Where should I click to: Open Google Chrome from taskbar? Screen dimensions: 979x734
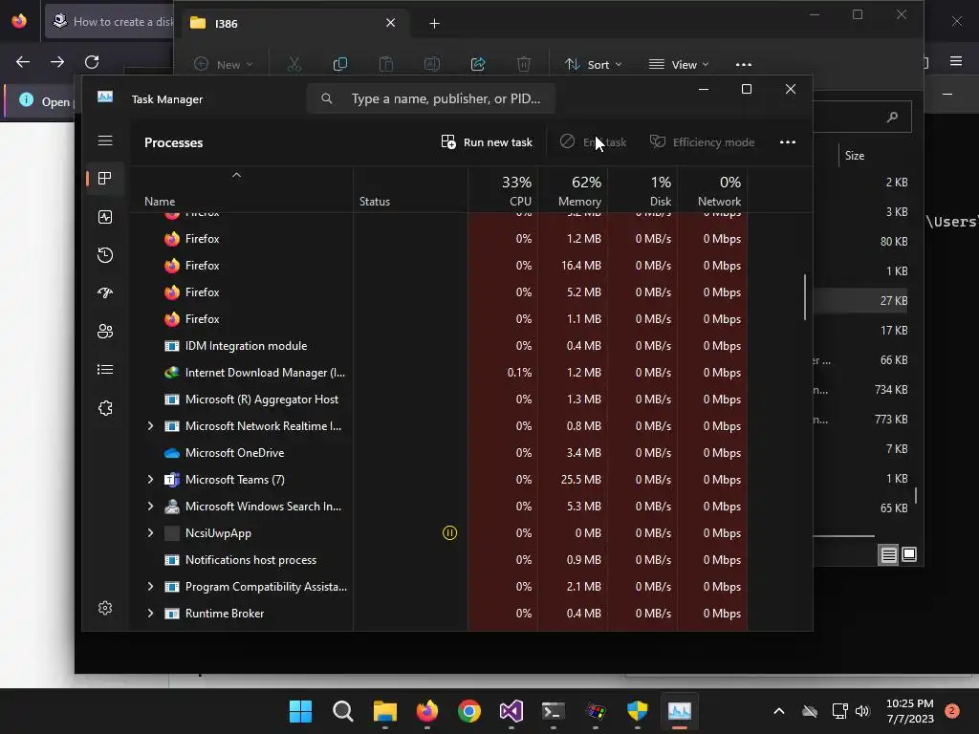[x=468, y=711]
